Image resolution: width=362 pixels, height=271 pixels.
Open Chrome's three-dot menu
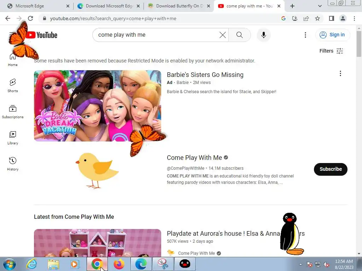tap(354, 18)
